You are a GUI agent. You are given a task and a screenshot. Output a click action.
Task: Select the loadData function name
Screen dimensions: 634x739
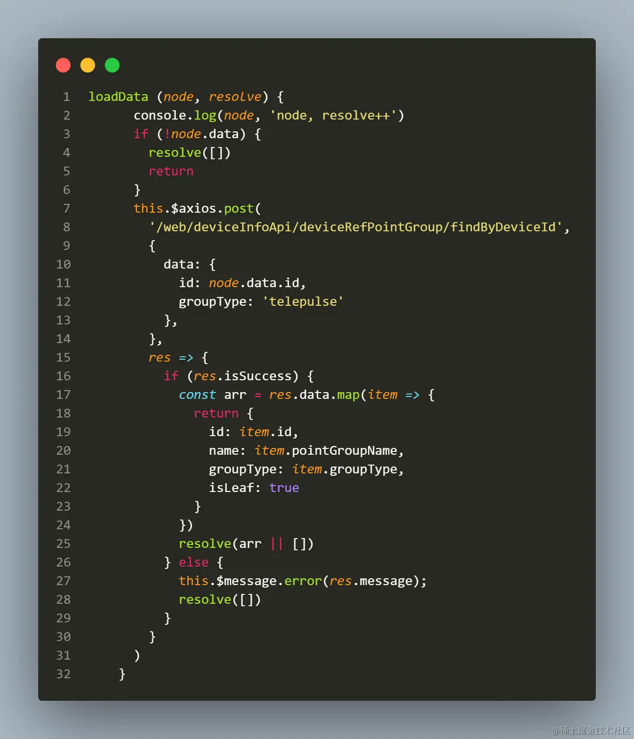[x=118, y=97]
